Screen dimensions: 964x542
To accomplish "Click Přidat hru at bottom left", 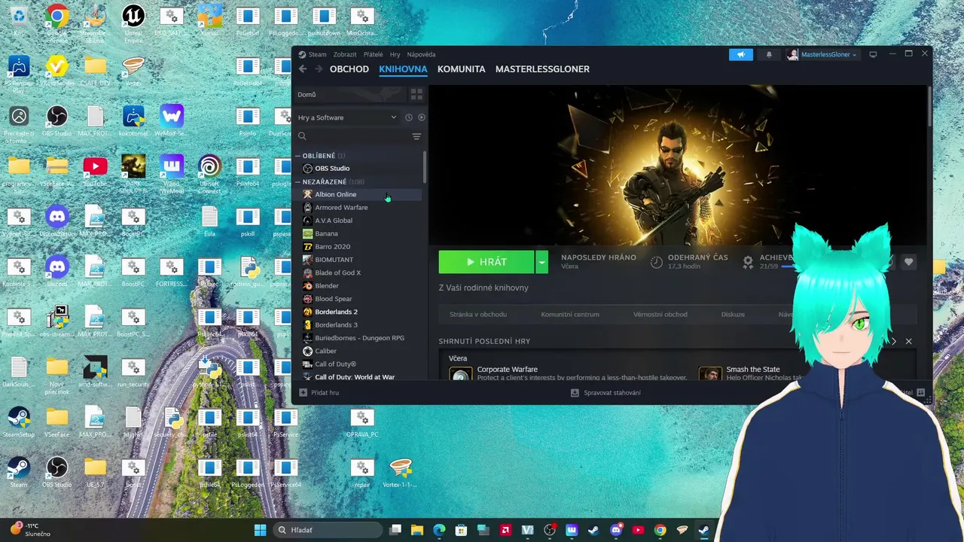I will 319,392.
